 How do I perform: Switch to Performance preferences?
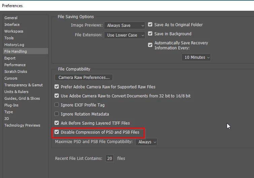pyautogui.click(x=15, y=65)
